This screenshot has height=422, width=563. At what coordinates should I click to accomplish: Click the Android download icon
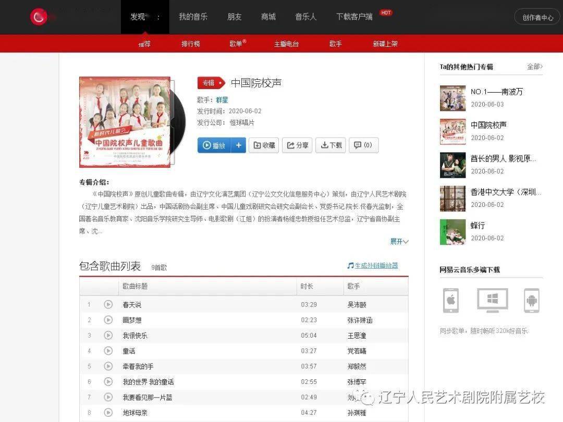[531, 300]
